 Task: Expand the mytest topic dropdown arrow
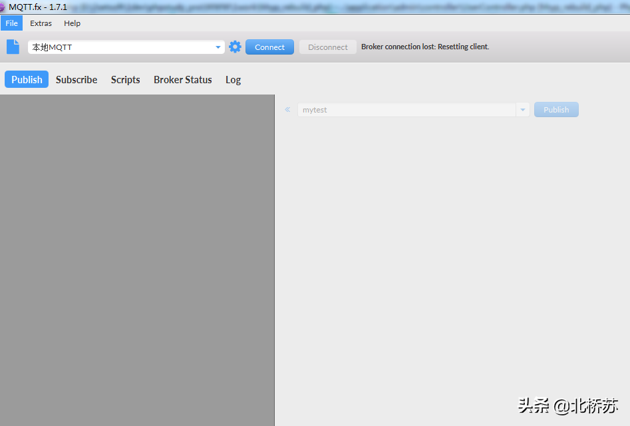pos(523,110)
